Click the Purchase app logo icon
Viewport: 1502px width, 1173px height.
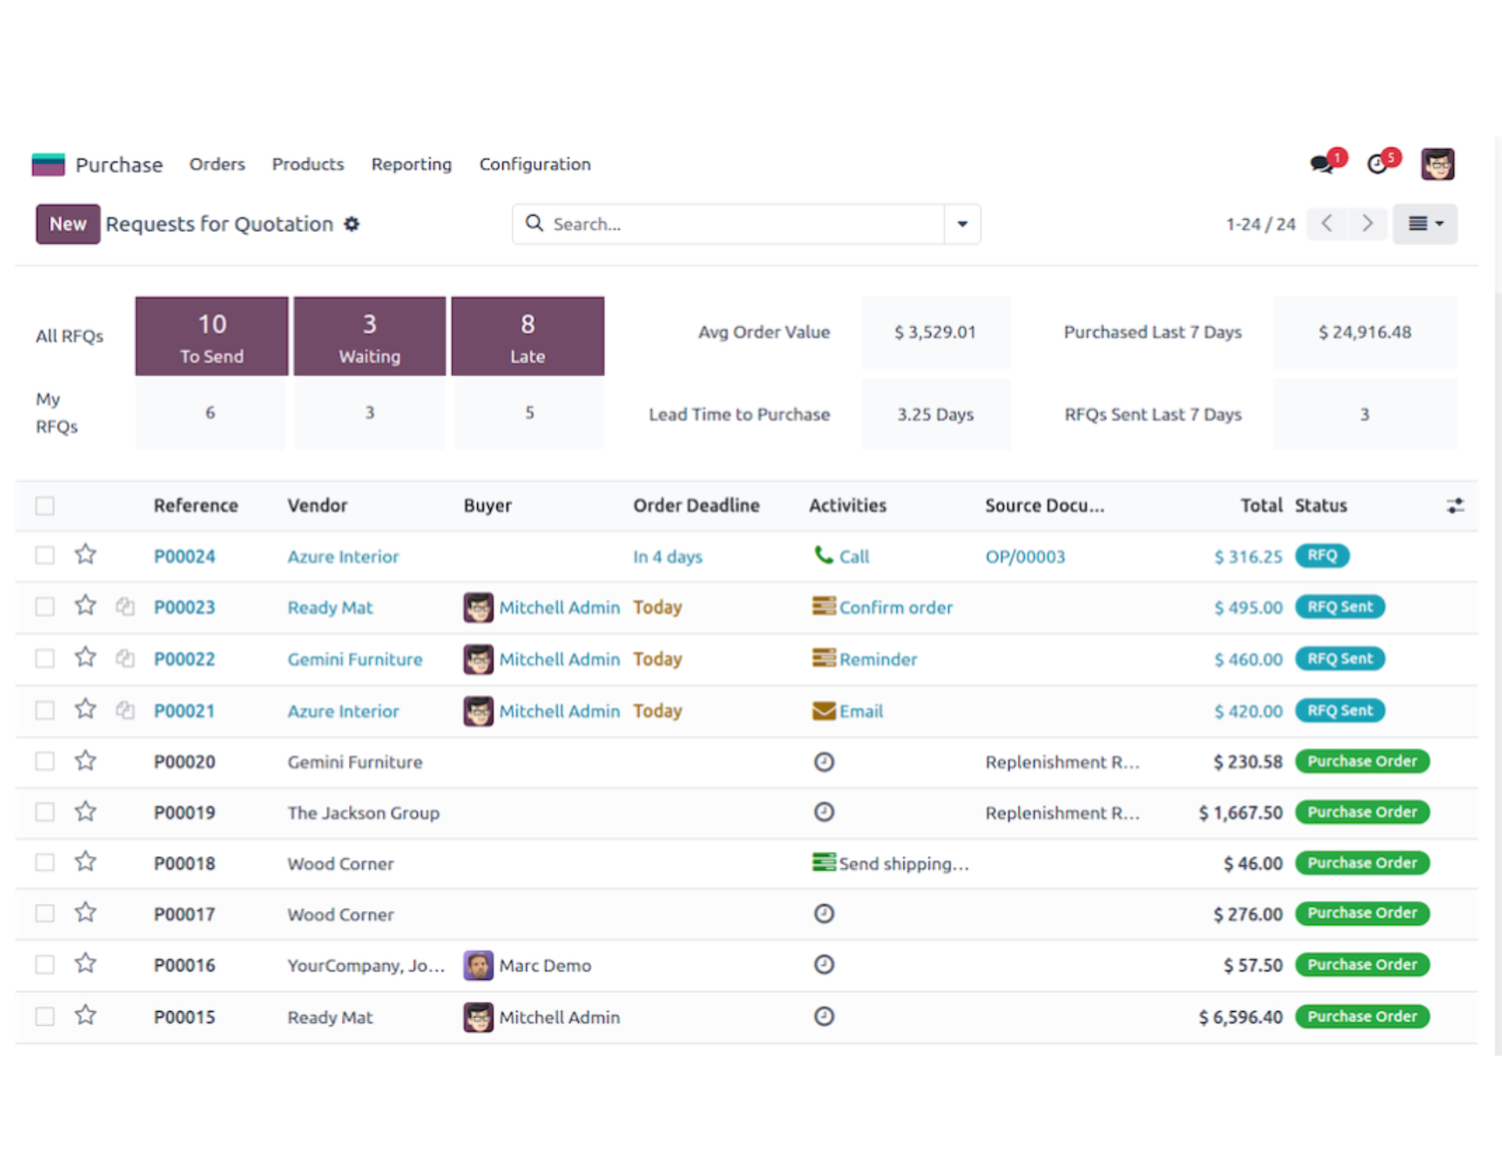tap(49, 164)
